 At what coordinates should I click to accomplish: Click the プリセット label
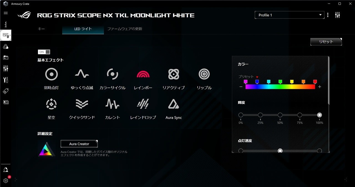[x=246, y=77]
